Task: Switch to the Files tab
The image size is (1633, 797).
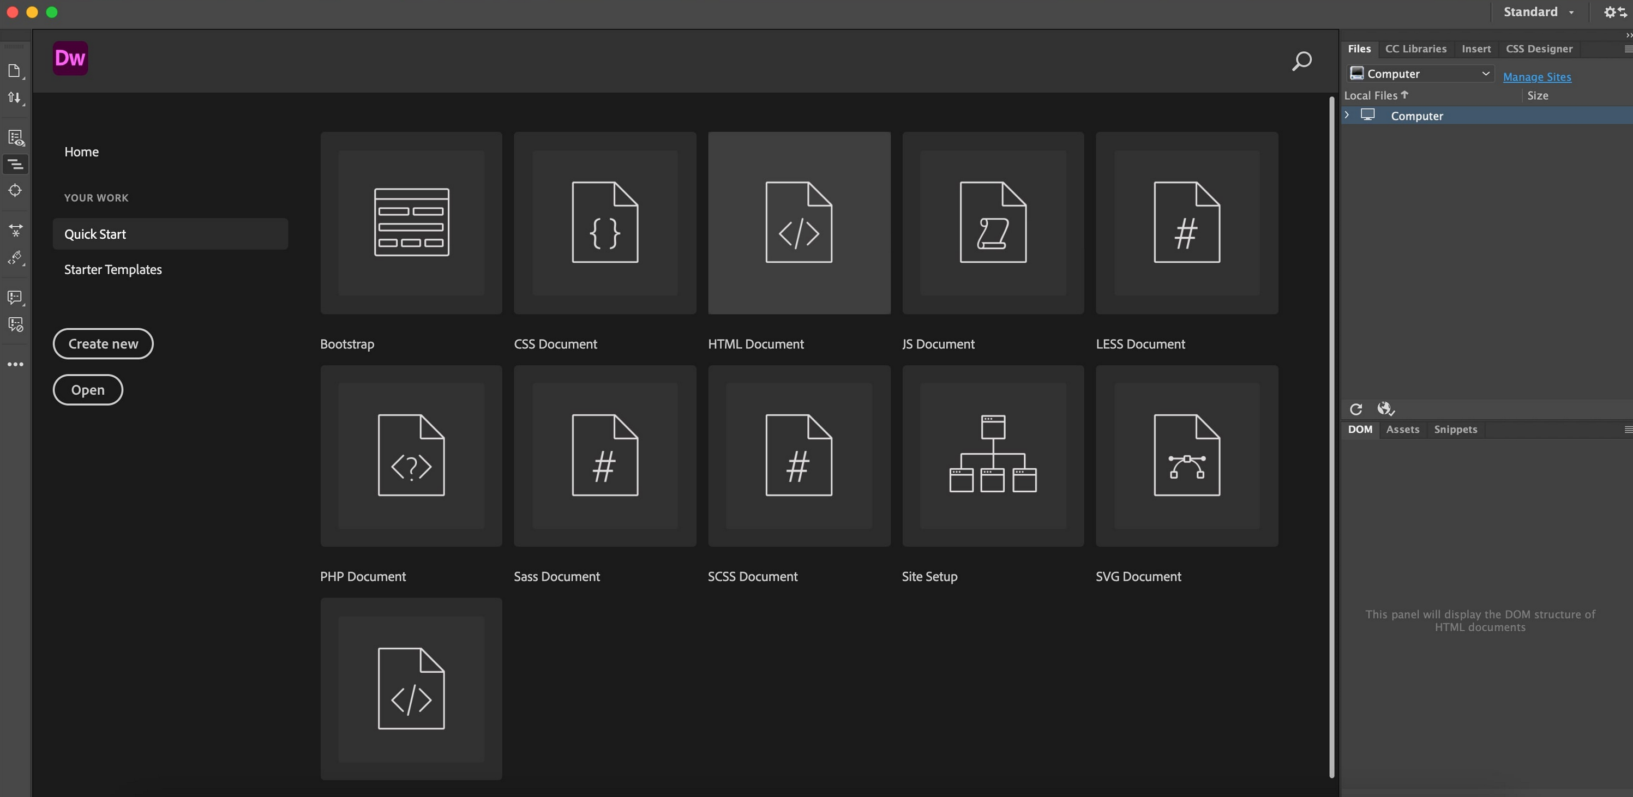Action: tap(1359, 49)
